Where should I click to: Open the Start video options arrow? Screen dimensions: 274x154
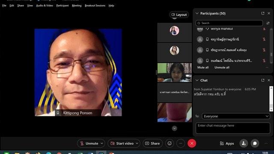coord(137,143)
